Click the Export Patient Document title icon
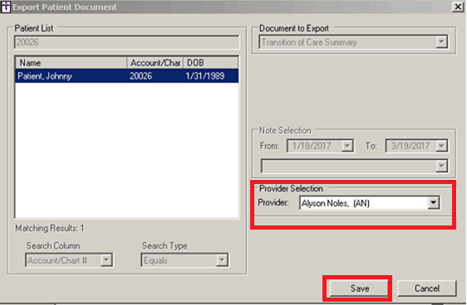467x305 pixels. coord(6,7)
